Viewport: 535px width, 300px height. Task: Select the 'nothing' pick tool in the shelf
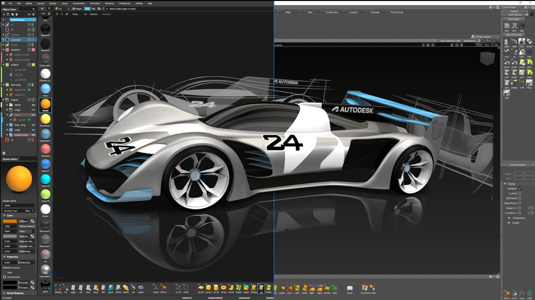[58, 287]
